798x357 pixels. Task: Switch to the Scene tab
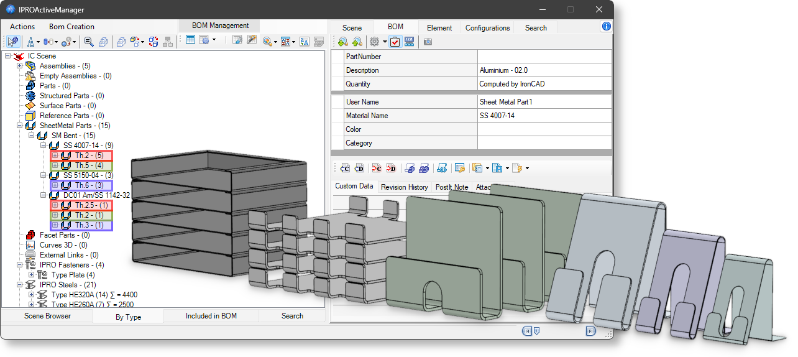[x=352, y=27]
